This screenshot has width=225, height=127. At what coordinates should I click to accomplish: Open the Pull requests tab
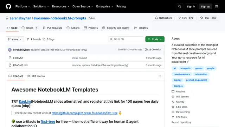coord(52,28)
